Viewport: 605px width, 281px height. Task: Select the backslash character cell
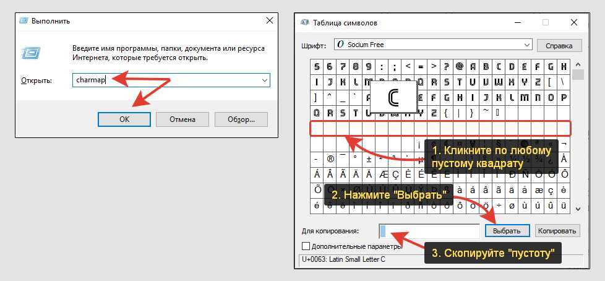coord(564,82)
